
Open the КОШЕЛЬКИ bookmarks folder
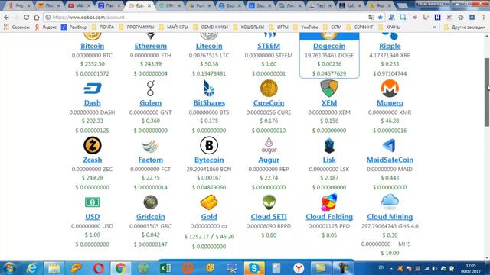click(x=249, y=27)
